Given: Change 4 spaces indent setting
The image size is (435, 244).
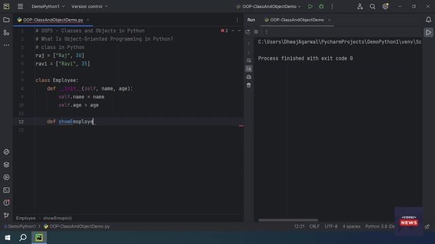Looking at the screenshot, I should point(351,226).
